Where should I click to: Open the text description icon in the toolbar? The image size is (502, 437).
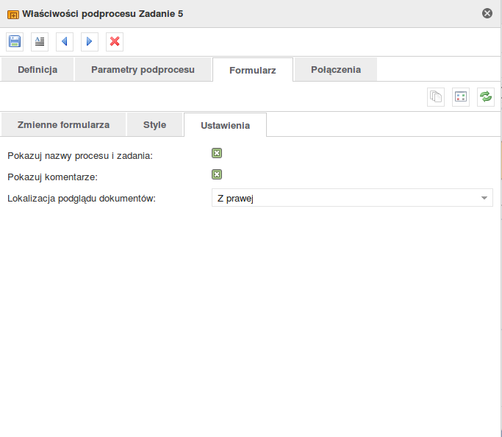(x=40, y=42)
